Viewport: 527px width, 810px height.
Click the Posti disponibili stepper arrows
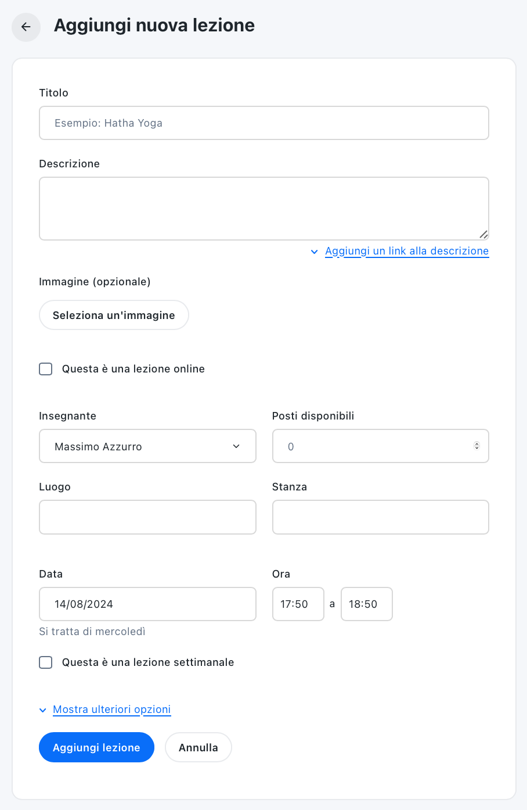click(x=477, y=446)
